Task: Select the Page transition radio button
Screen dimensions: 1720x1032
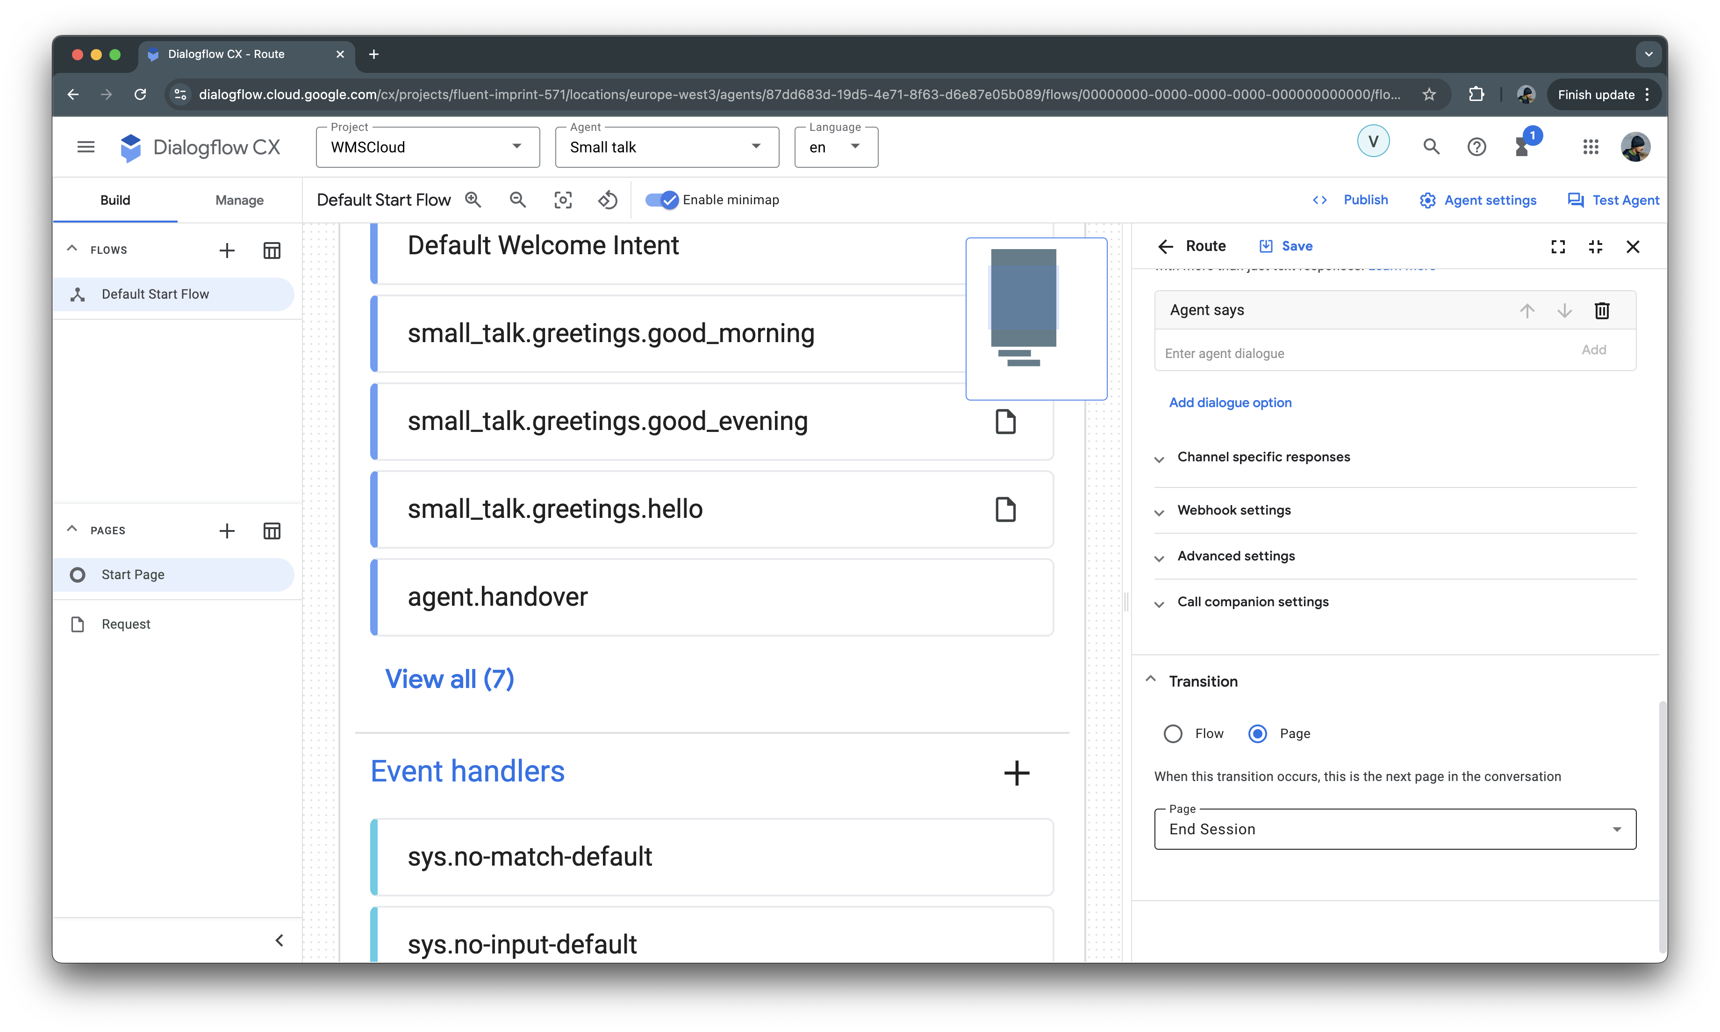Action: pos(1258,734)
